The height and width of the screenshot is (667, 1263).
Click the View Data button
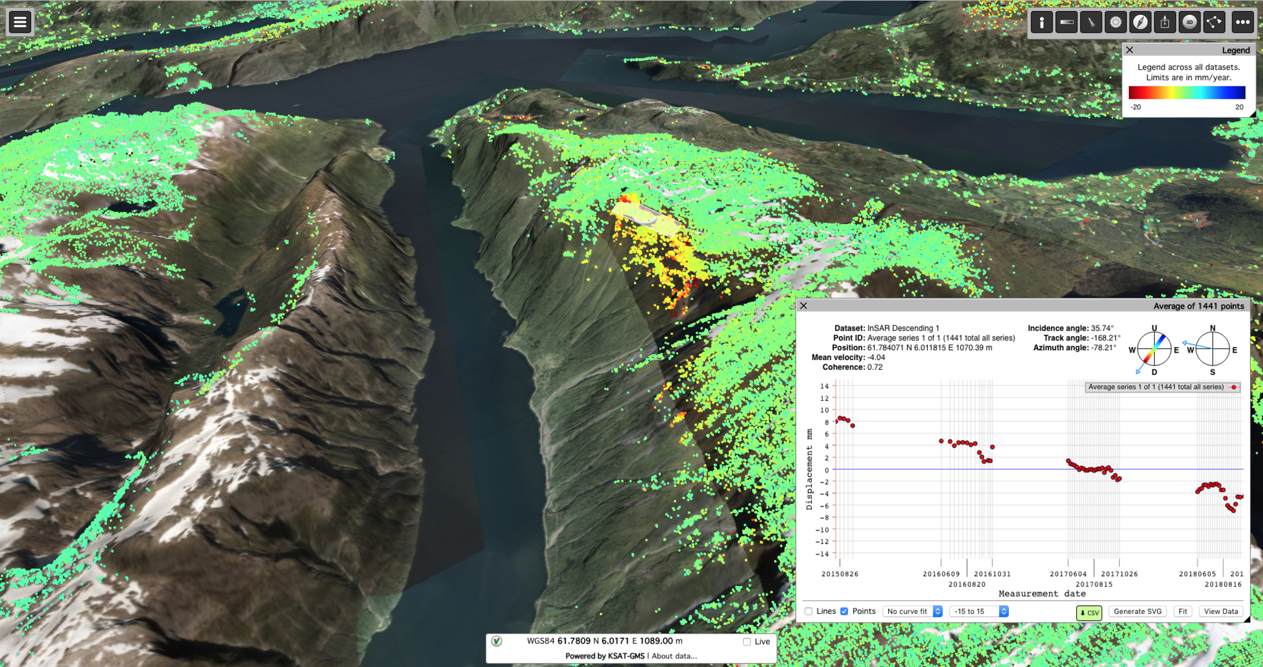click(1220, 611)
